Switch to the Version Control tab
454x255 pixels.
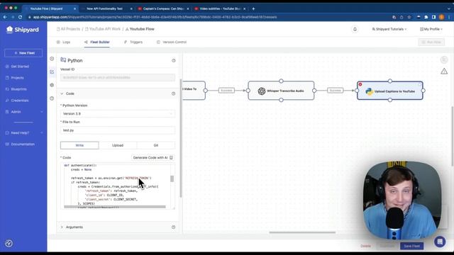click(x=172, y=42)
